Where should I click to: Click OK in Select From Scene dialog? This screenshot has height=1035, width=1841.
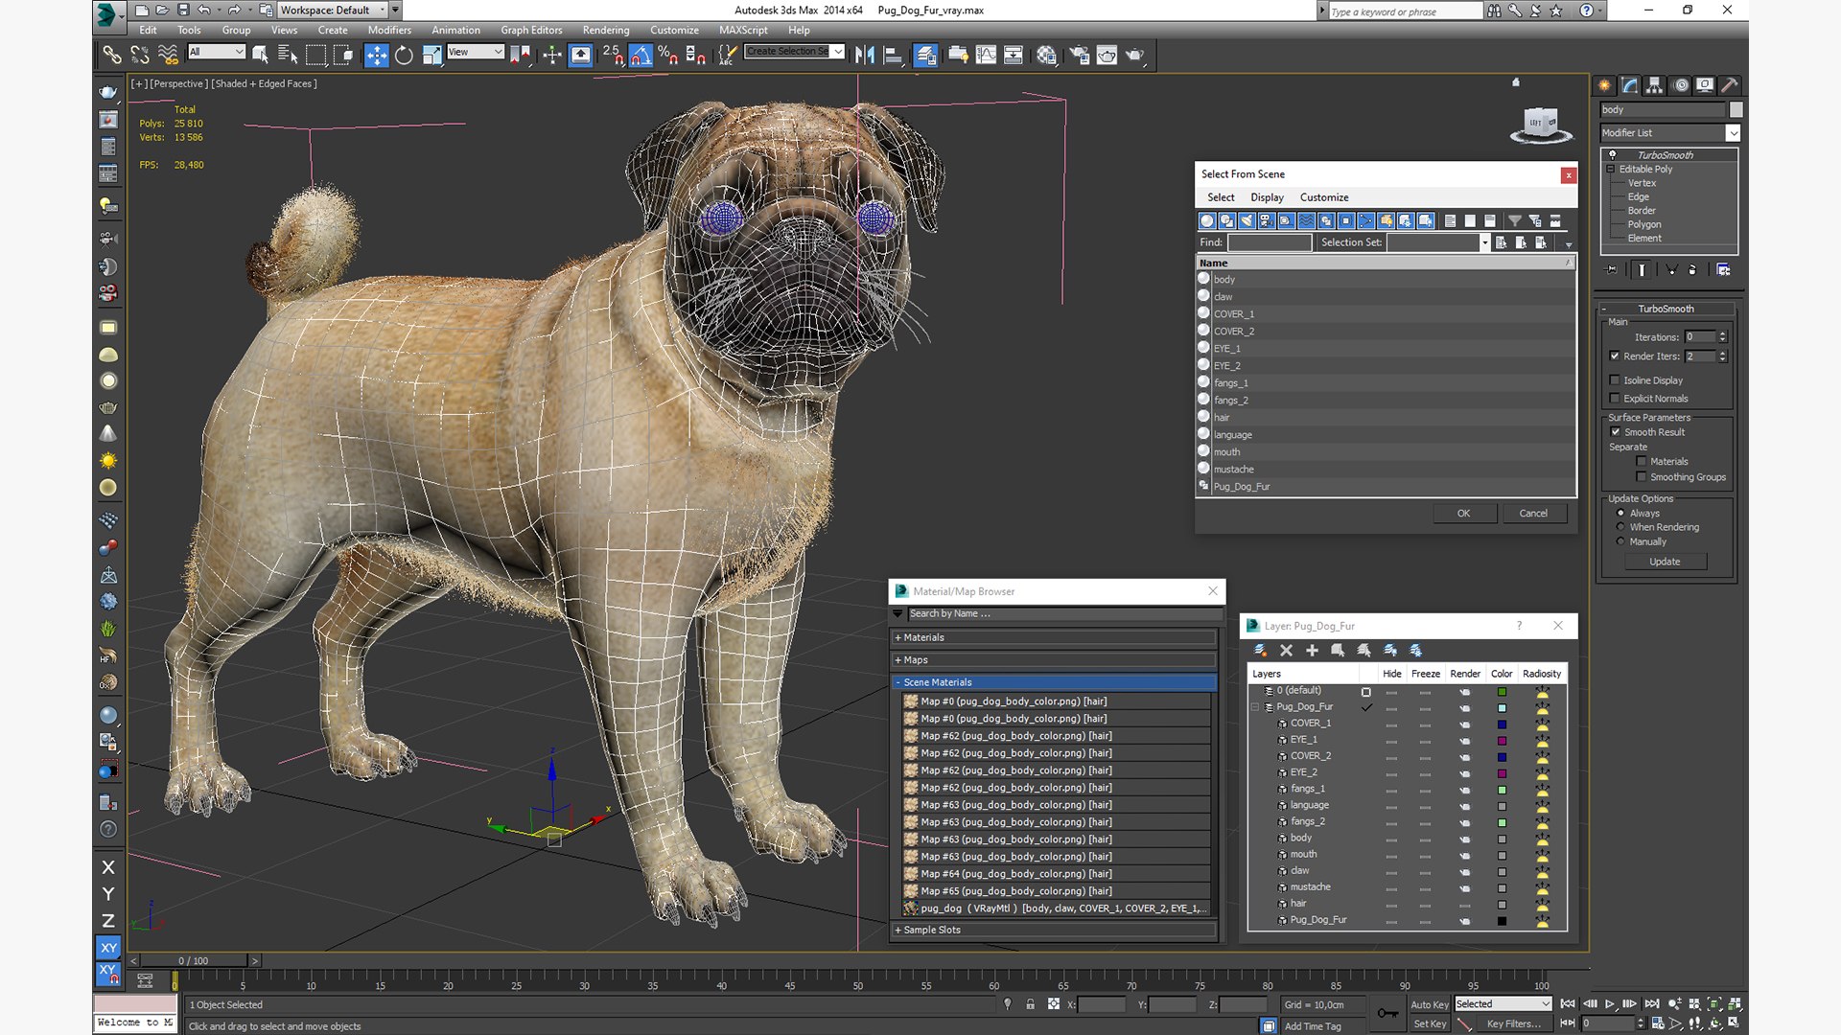(1464, 514)
